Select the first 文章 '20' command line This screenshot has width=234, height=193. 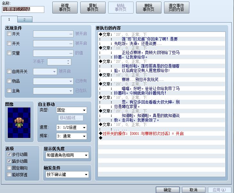click(162, 34)
